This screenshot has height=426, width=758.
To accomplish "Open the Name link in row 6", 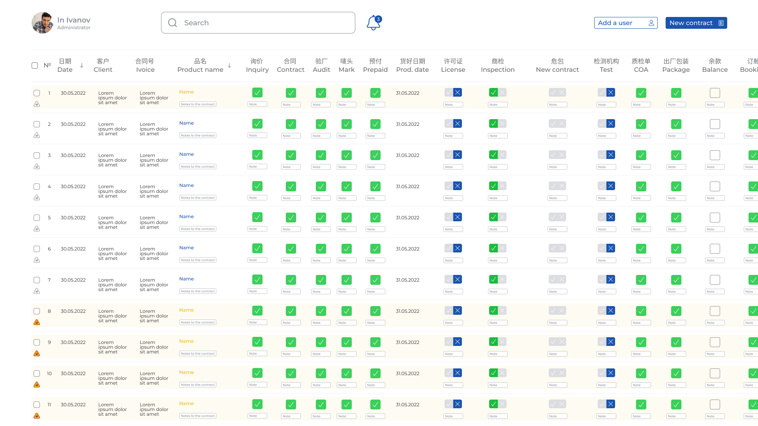I will [x=186, y=248].
